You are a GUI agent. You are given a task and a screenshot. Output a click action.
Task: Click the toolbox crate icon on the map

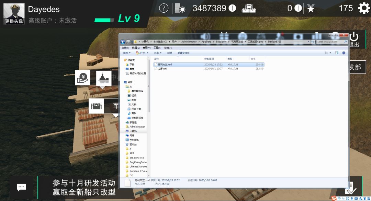tap(96, 106)
